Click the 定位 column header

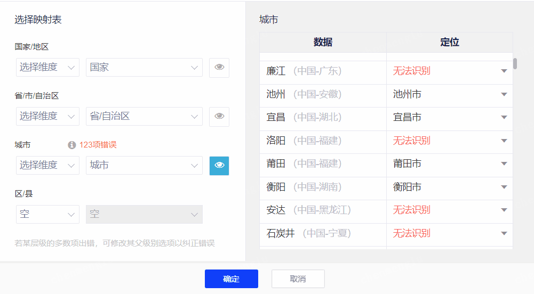coord(449,43)
